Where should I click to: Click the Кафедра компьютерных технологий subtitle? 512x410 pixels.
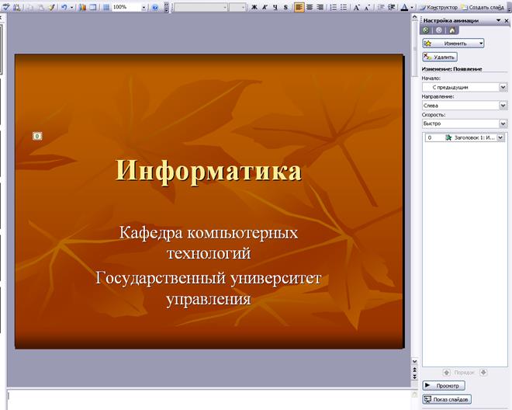pos(209,242)
